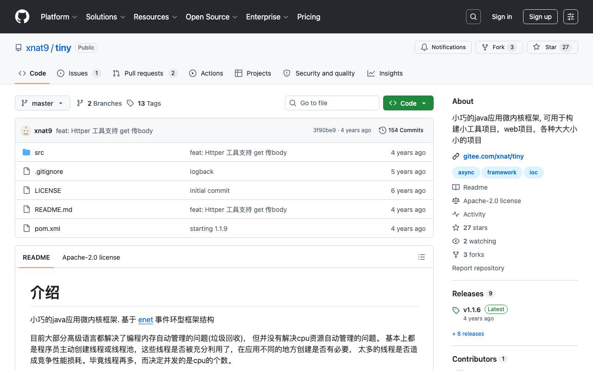
Task: Open the 3f90be9 commit hash
Action: (324, 130)
